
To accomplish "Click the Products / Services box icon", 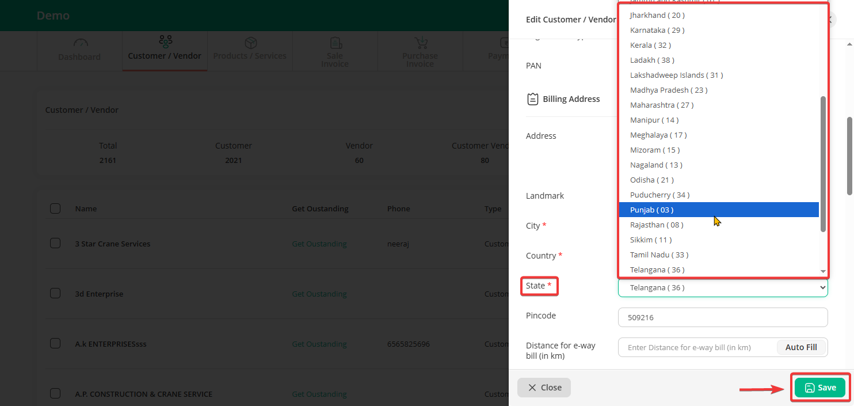I will point(250,43).
